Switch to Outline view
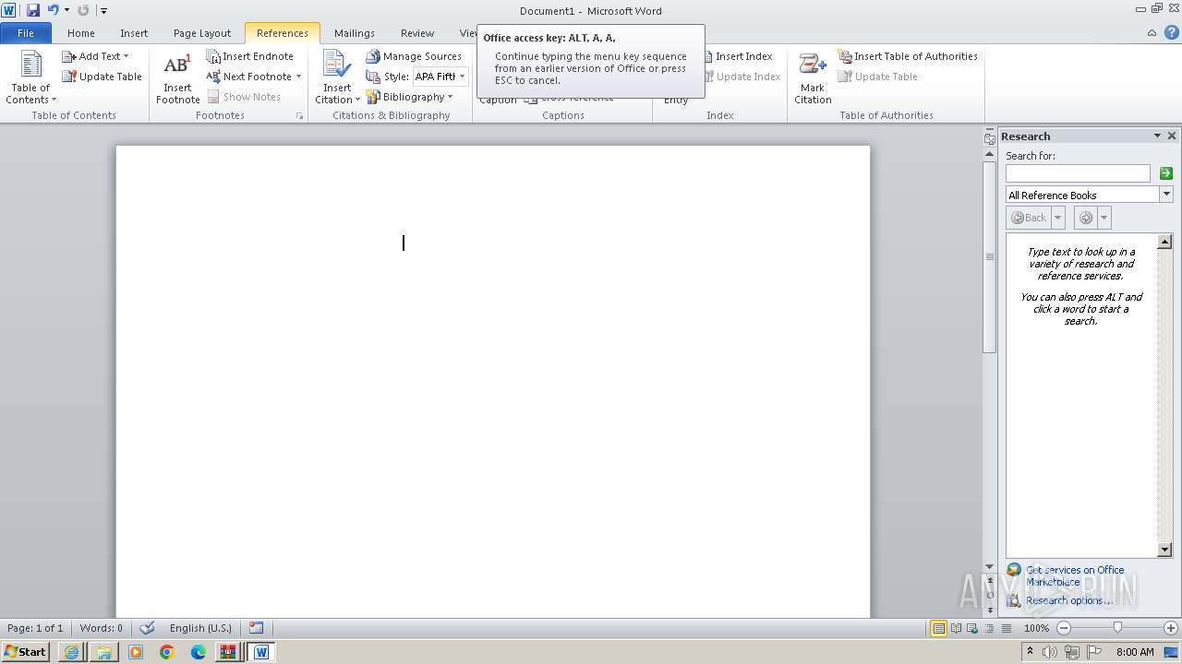This screenshot has width=1182, height=664. (987, 628)
